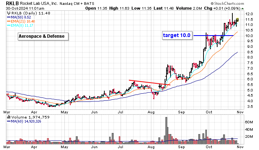The width and height of the screenshot is (259, 150).
Task: Click the Jul label under the volume panel
Action: click(121, 147)
